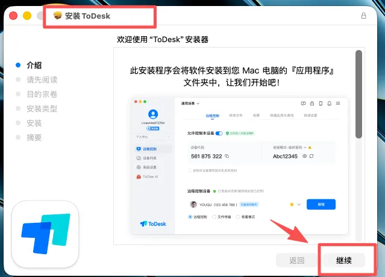Switch to the second tab after 远程控制

(x=236, y=115)
